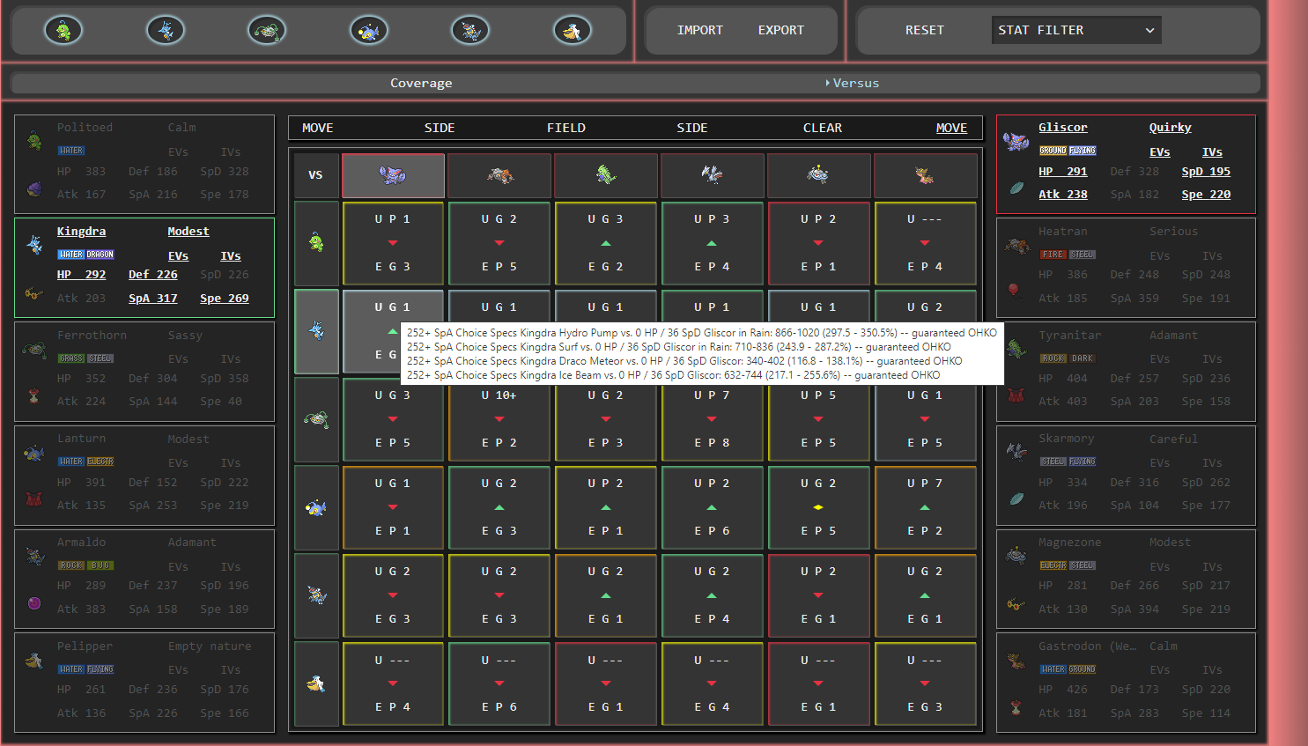Click the CLEAR header option
The height and width of the screenshot is (746, 1308).
point(823,128)
